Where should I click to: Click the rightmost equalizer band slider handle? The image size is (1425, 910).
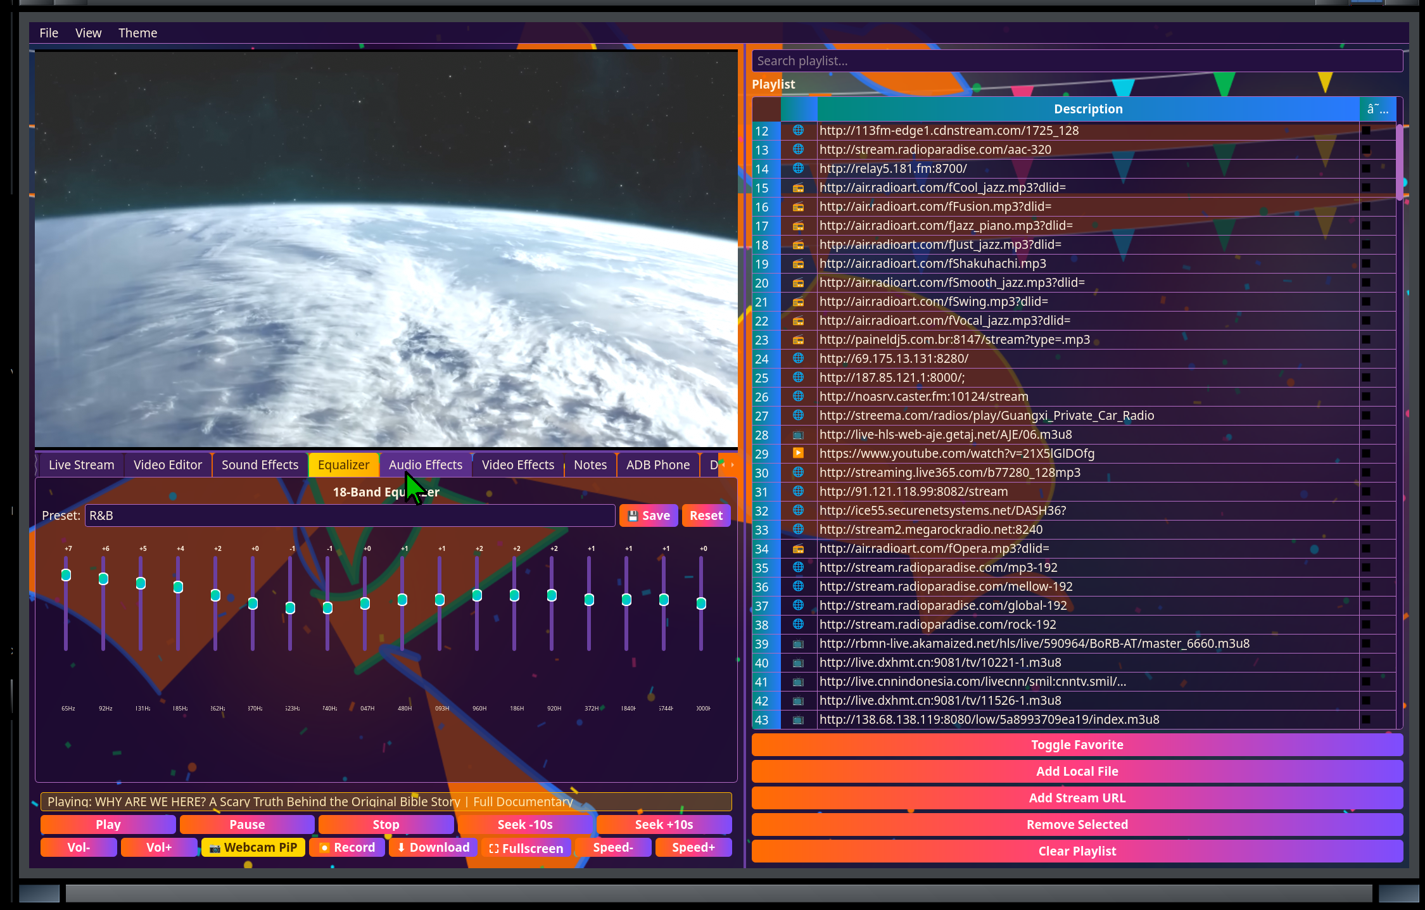point(701,604)
